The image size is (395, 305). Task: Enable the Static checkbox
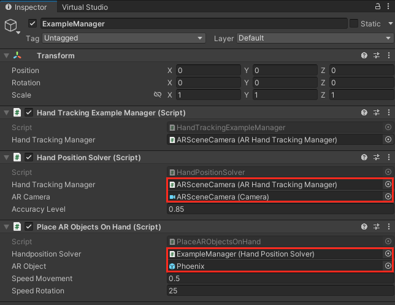click(x=354, y=23)
